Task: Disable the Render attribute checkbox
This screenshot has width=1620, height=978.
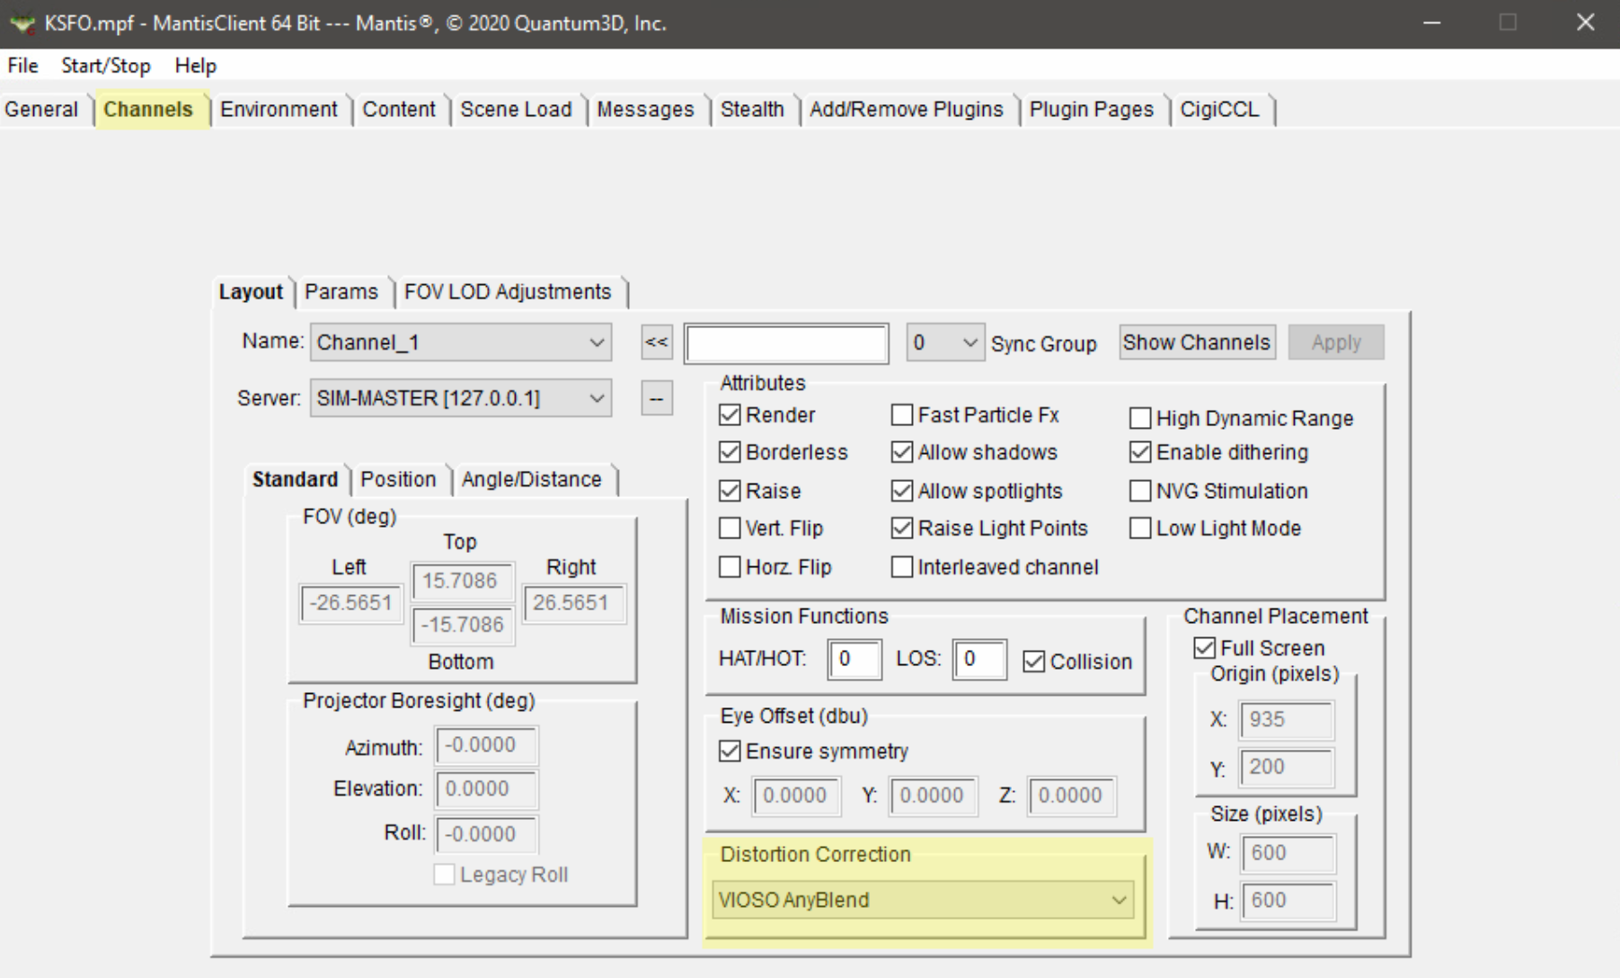Action: pos(729,414)
